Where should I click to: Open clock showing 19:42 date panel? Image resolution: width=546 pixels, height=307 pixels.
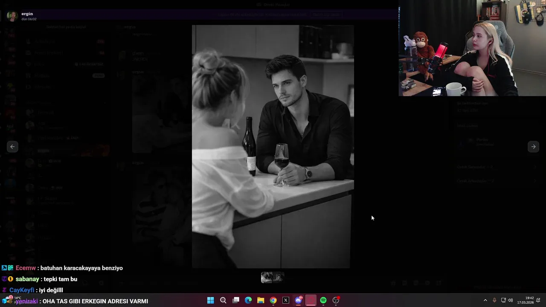526,300
